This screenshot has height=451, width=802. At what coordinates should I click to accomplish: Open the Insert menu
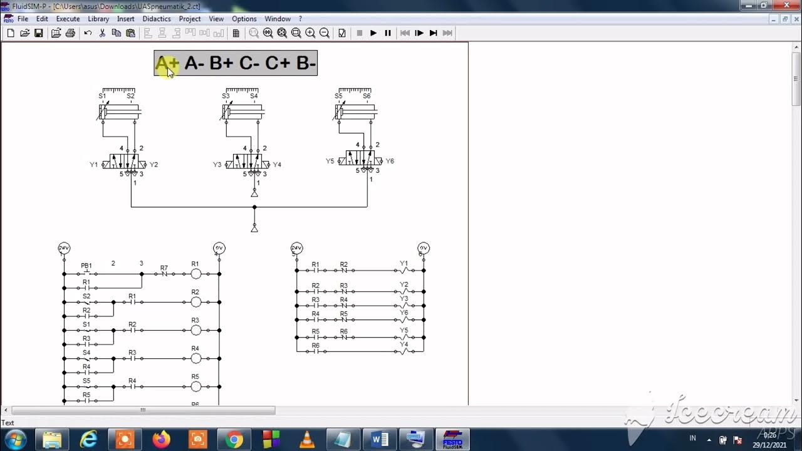[x=126, y=19]
